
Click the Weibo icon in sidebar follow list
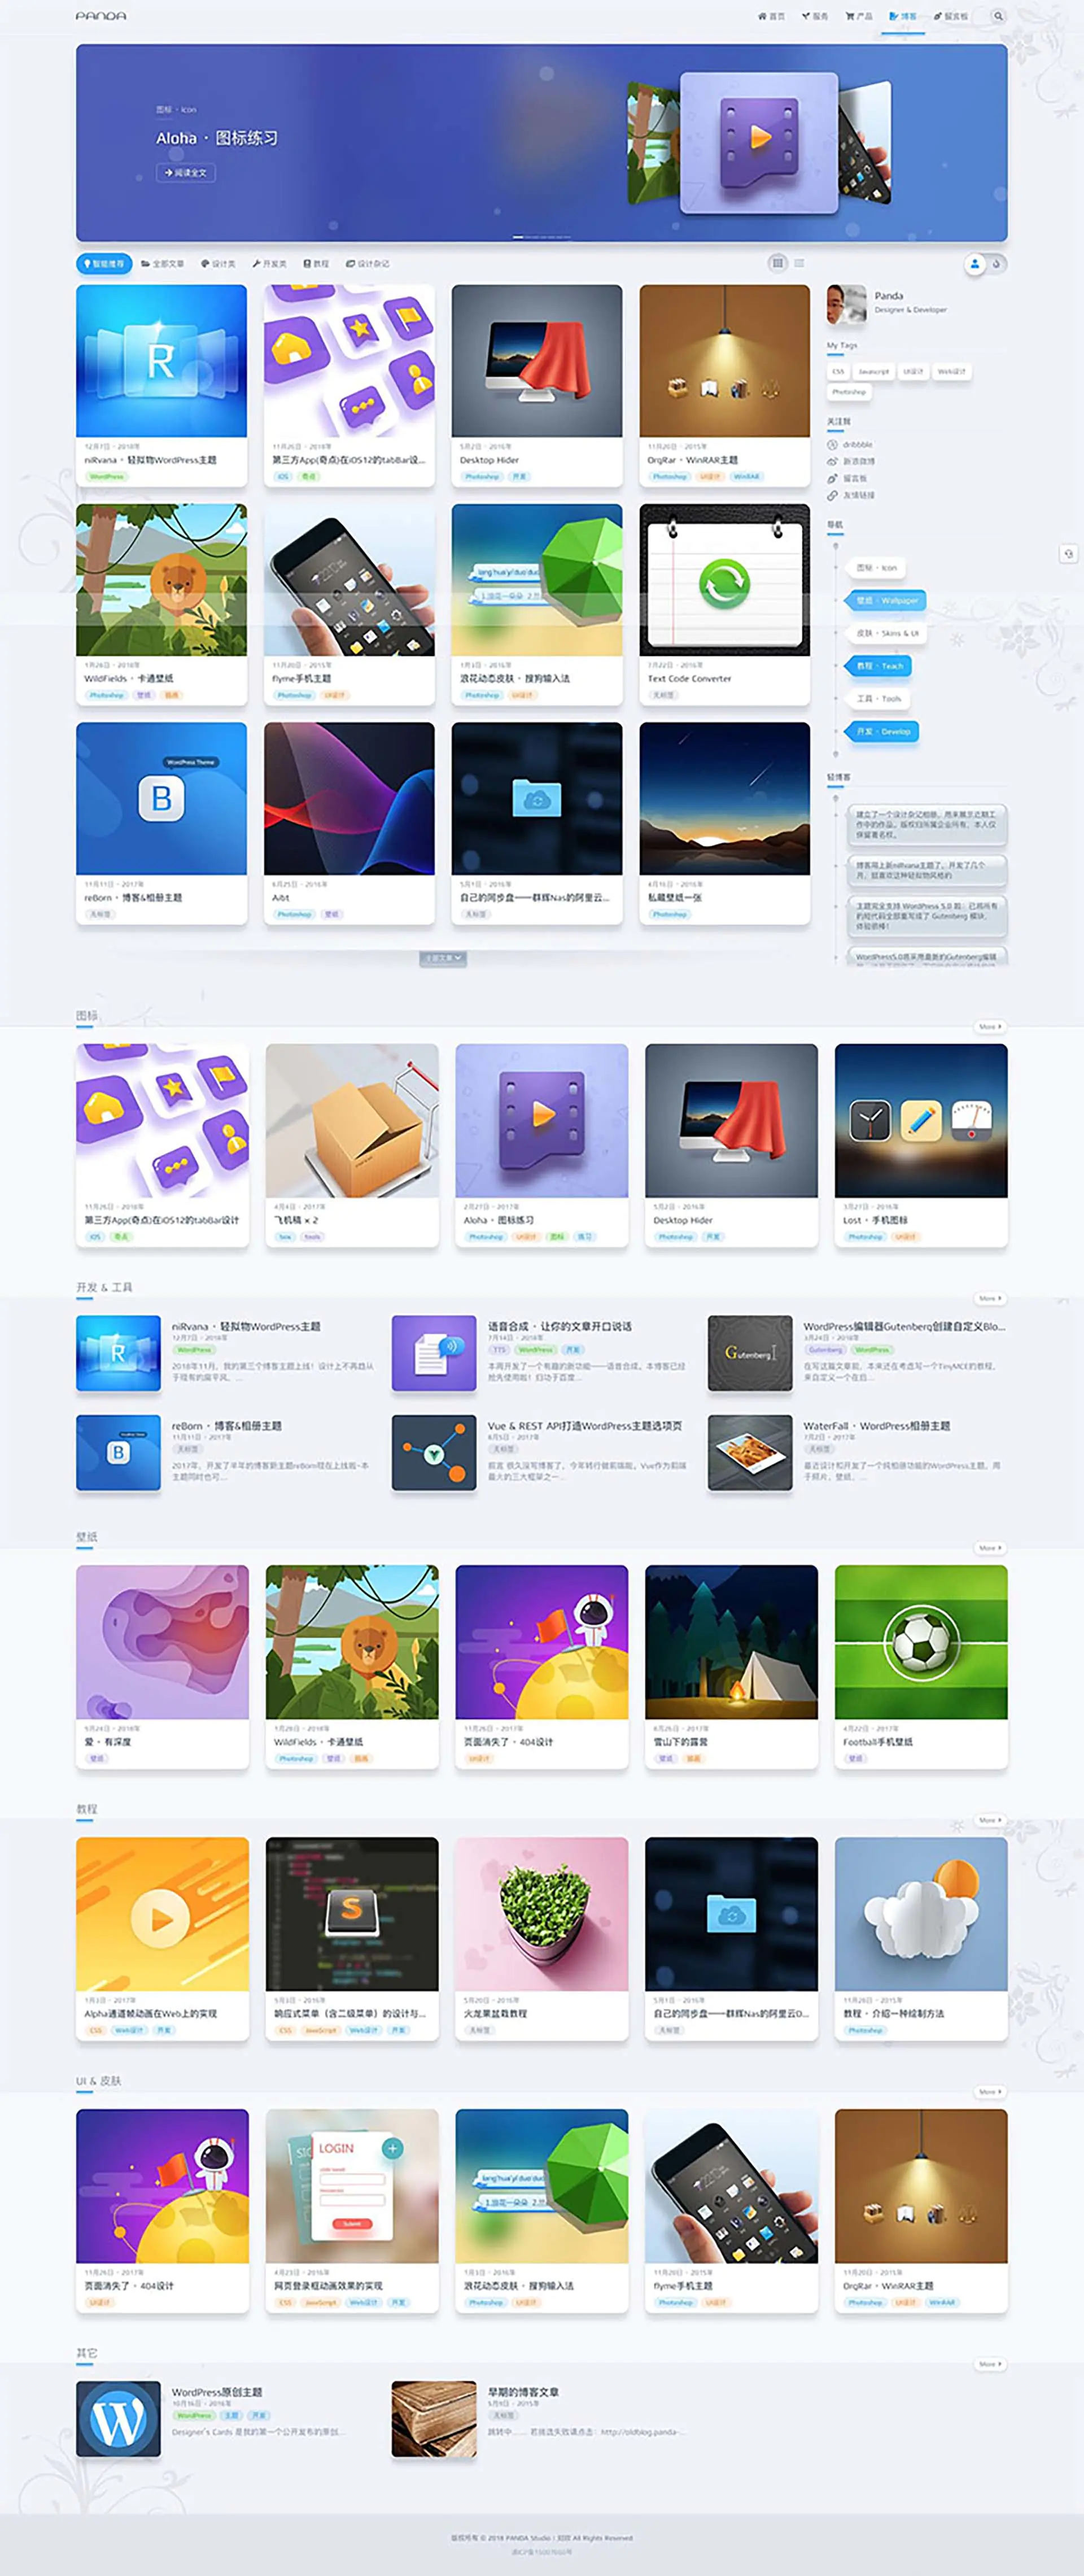(x=832, y=461)
